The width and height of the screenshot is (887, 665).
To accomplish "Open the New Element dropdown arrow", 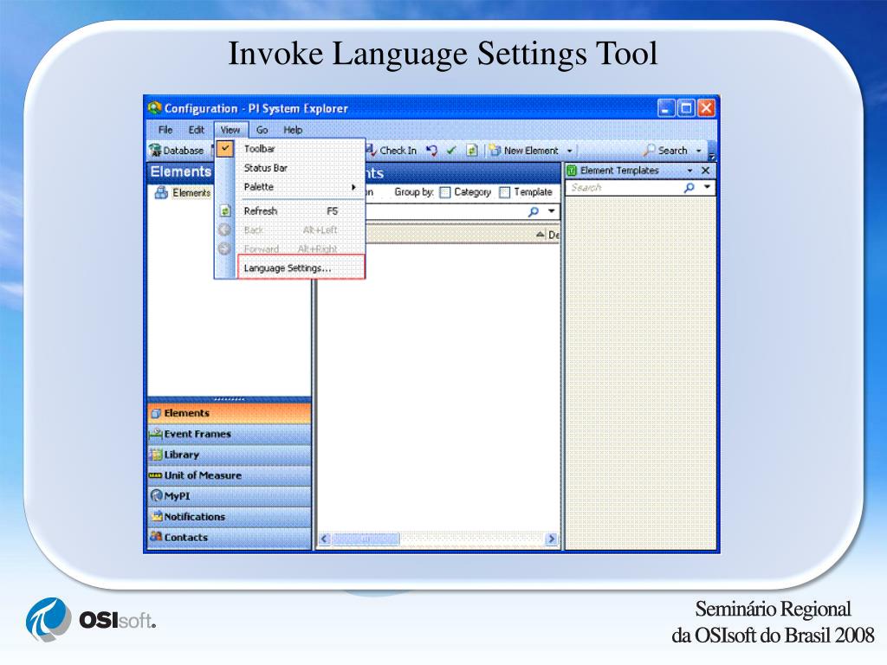I will click(x=570, y=151).
